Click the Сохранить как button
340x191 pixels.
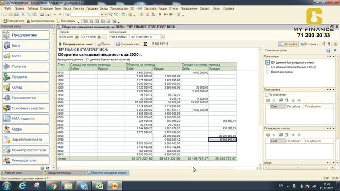128,44
